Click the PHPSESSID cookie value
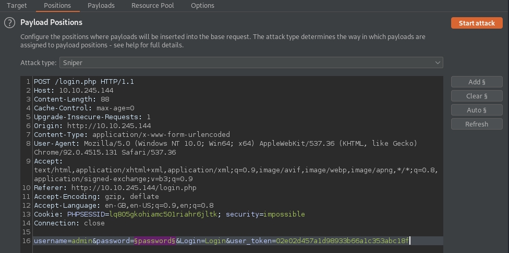The height and width of the screenshot is (253, 509). click(163, 214)
